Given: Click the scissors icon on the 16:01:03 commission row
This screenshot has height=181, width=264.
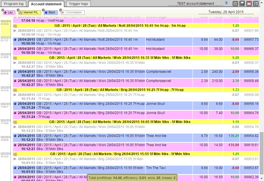Looking at the screenshot, I should 15,159.
